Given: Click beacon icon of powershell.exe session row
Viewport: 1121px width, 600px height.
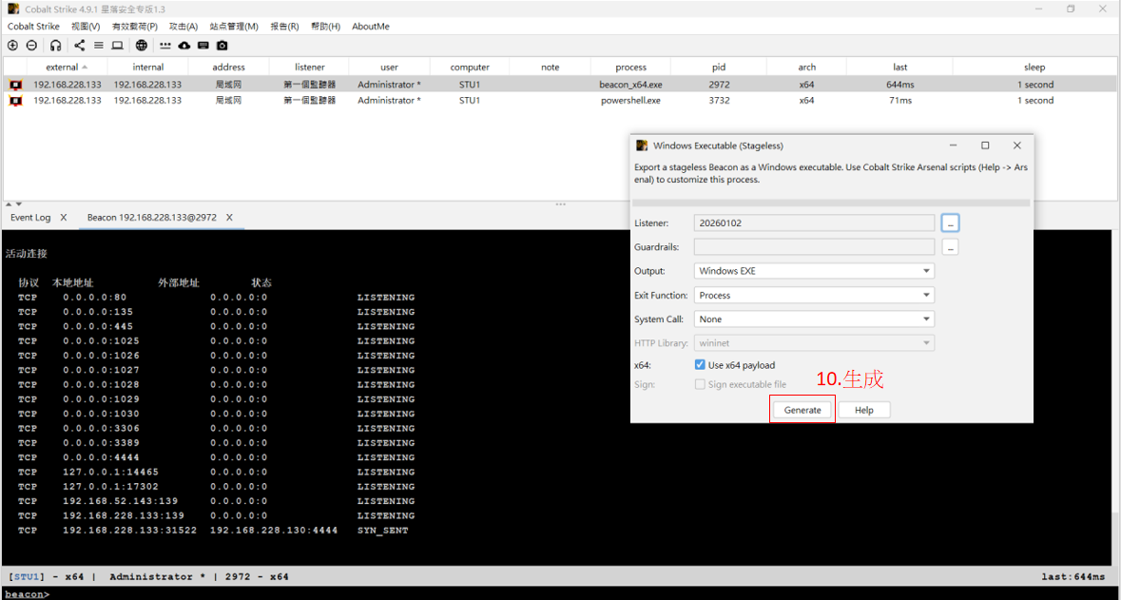Looking at the screenshot, I should [16, 101].
